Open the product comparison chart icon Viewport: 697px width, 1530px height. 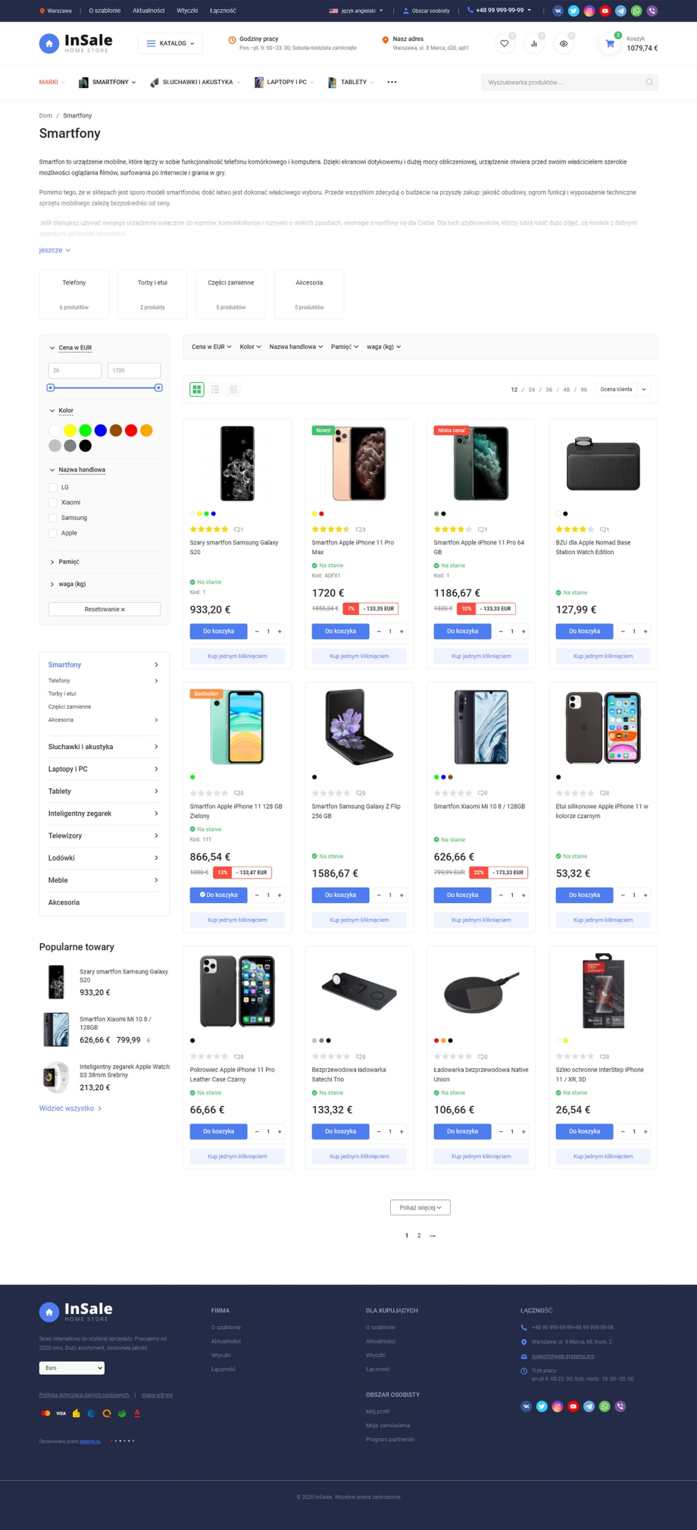pos(534,44)
